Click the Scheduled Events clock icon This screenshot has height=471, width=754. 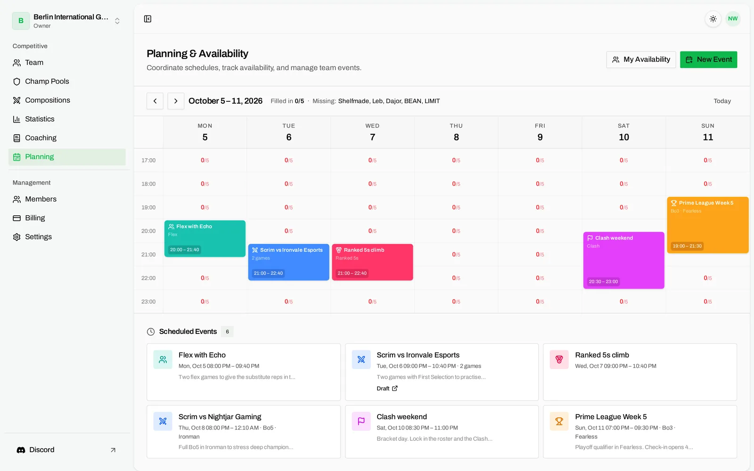(151, 332)
